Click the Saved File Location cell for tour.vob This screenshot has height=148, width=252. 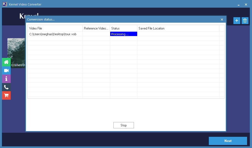(x=178, y=34)
